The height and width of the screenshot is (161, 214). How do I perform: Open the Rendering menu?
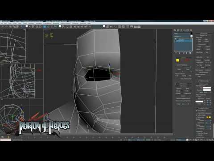(56, 24)
